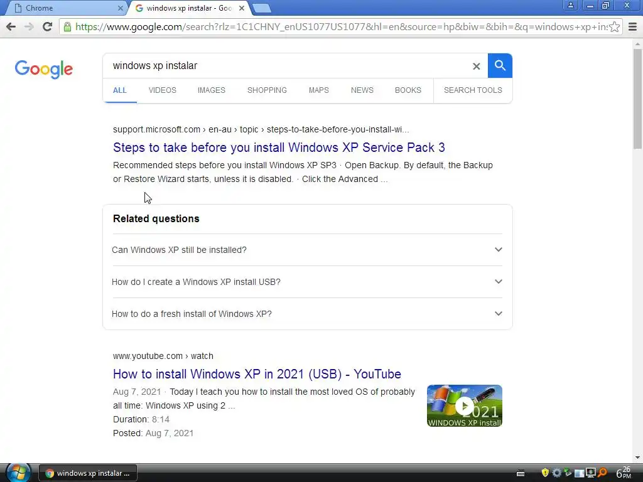Go back with the browser back arrow

(11, 27)
